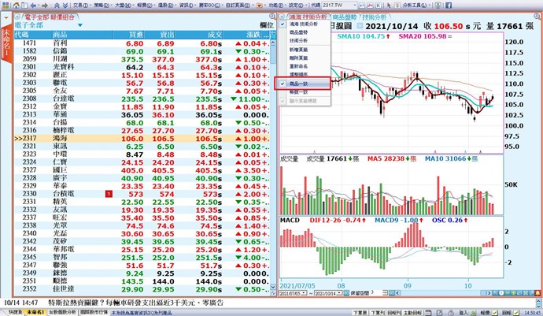Click the red heart dropdown icon
This screenshot has height=316, width=543.
coord(260,6)
